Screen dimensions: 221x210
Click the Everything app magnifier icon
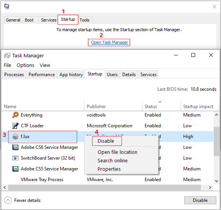[x=15, y=115]
